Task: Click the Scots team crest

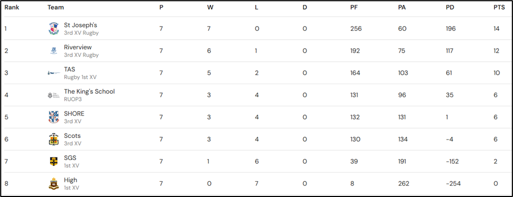Action: (54, 139)
